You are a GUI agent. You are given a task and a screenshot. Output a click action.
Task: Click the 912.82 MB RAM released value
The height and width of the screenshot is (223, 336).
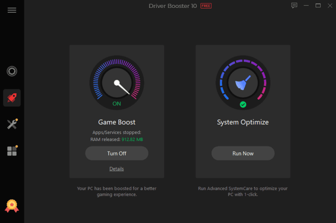[132, 139]
